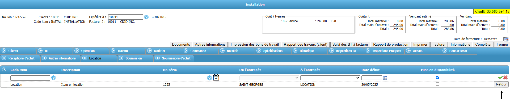
Task: Click the Retour button
Action: (x=501, y=84)
